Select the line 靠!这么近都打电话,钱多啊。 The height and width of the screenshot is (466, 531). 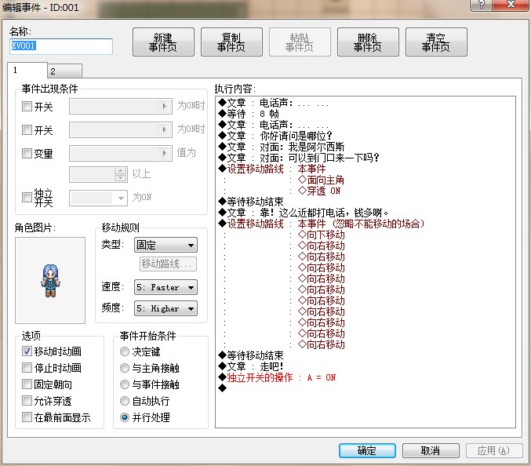point(304,213)
